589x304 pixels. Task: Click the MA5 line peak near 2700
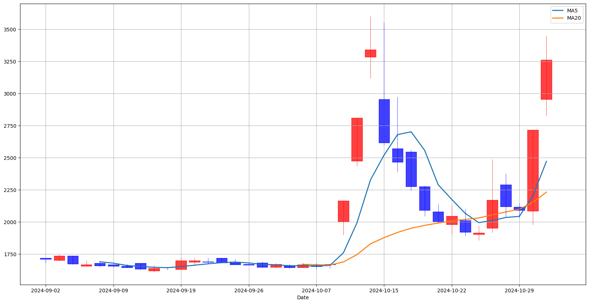coord(411,132)
